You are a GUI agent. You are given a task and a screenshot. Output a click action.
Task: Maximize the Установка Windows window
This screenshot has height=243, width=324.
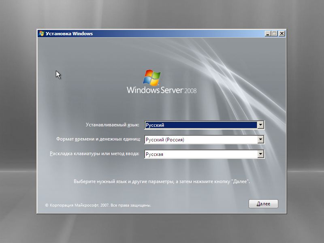click(x=275, y=34)
